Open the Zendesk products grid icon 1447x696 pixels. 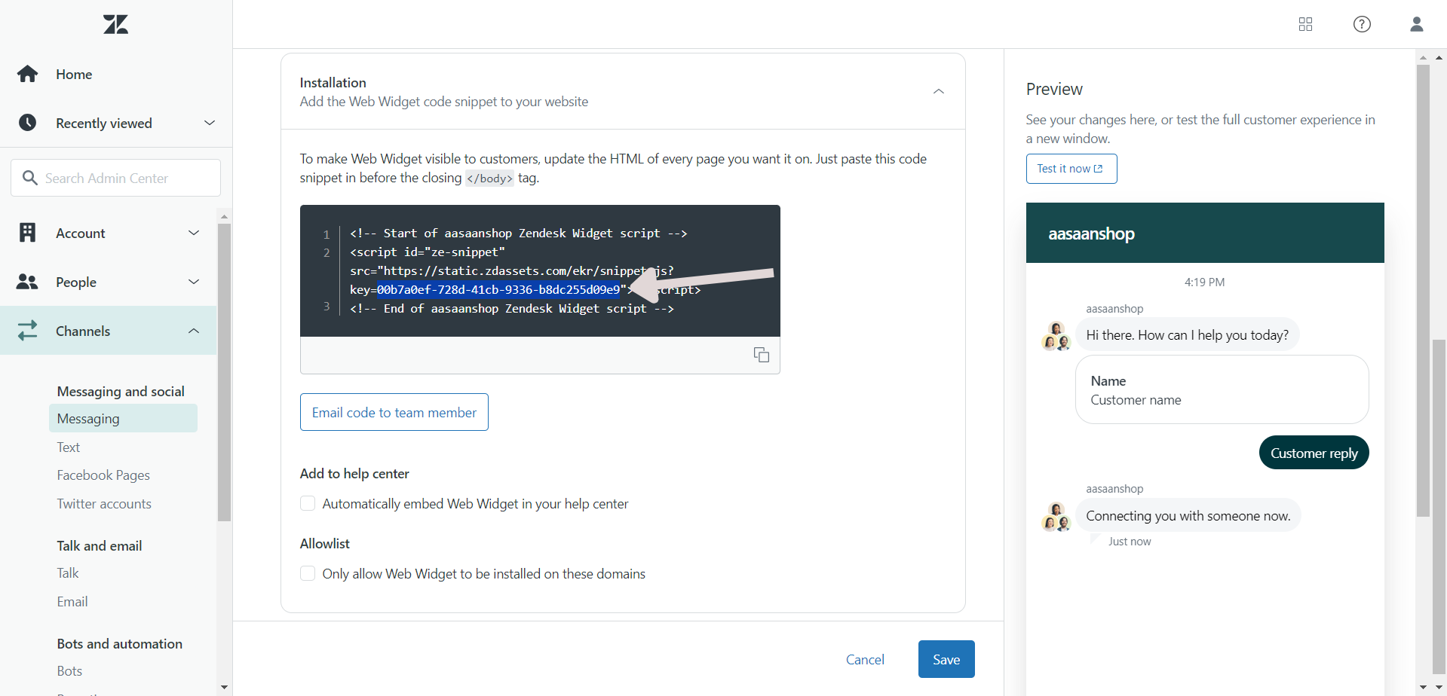[x=1305, y=24]
